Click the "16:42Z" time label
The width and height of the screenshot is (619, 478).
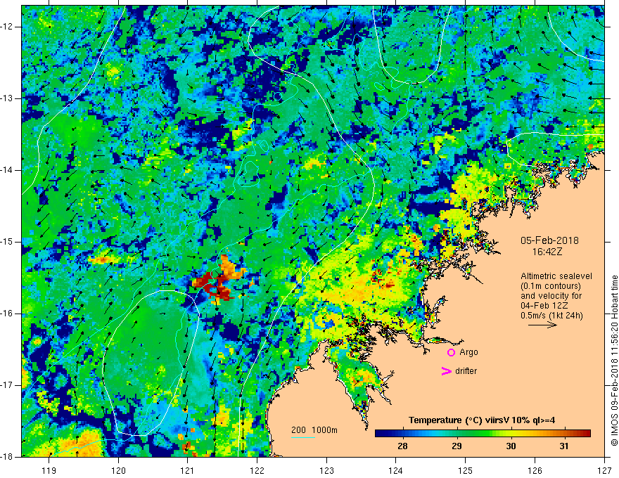[x=547, y=251]
